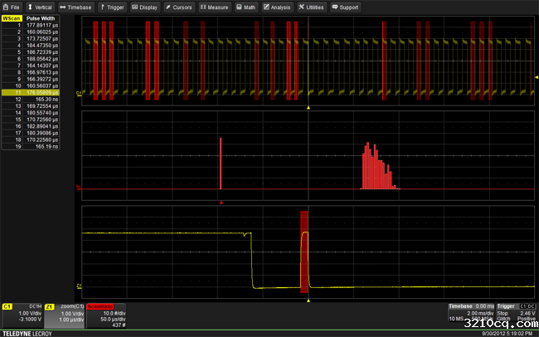The width and height of the screenshot is (539, 337).
Task: Select highlighted WScan row 11
Action: click(x=31, y=93)
